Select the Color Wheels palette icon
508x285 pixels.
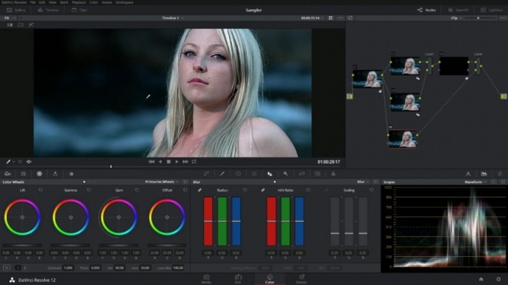point(39,174)
